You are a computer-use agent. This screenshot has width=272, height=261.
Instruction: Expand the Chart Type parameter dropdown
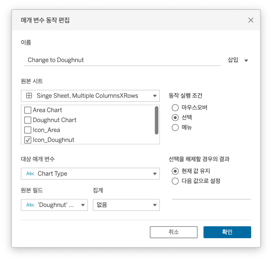pyautogui.click(x=155, y=174)
